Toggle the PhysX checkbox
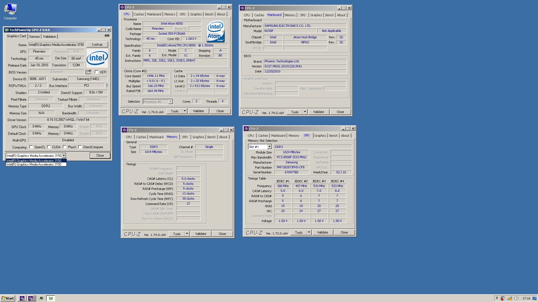Image resolution: width=538 pixels, height=302 pixels. coord(64,147)
